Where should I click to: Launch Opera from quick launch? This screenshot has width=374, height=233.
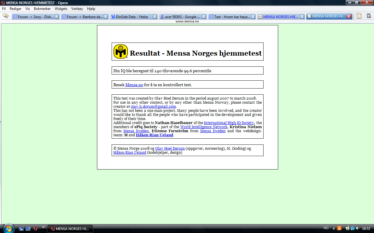point(35,229)
